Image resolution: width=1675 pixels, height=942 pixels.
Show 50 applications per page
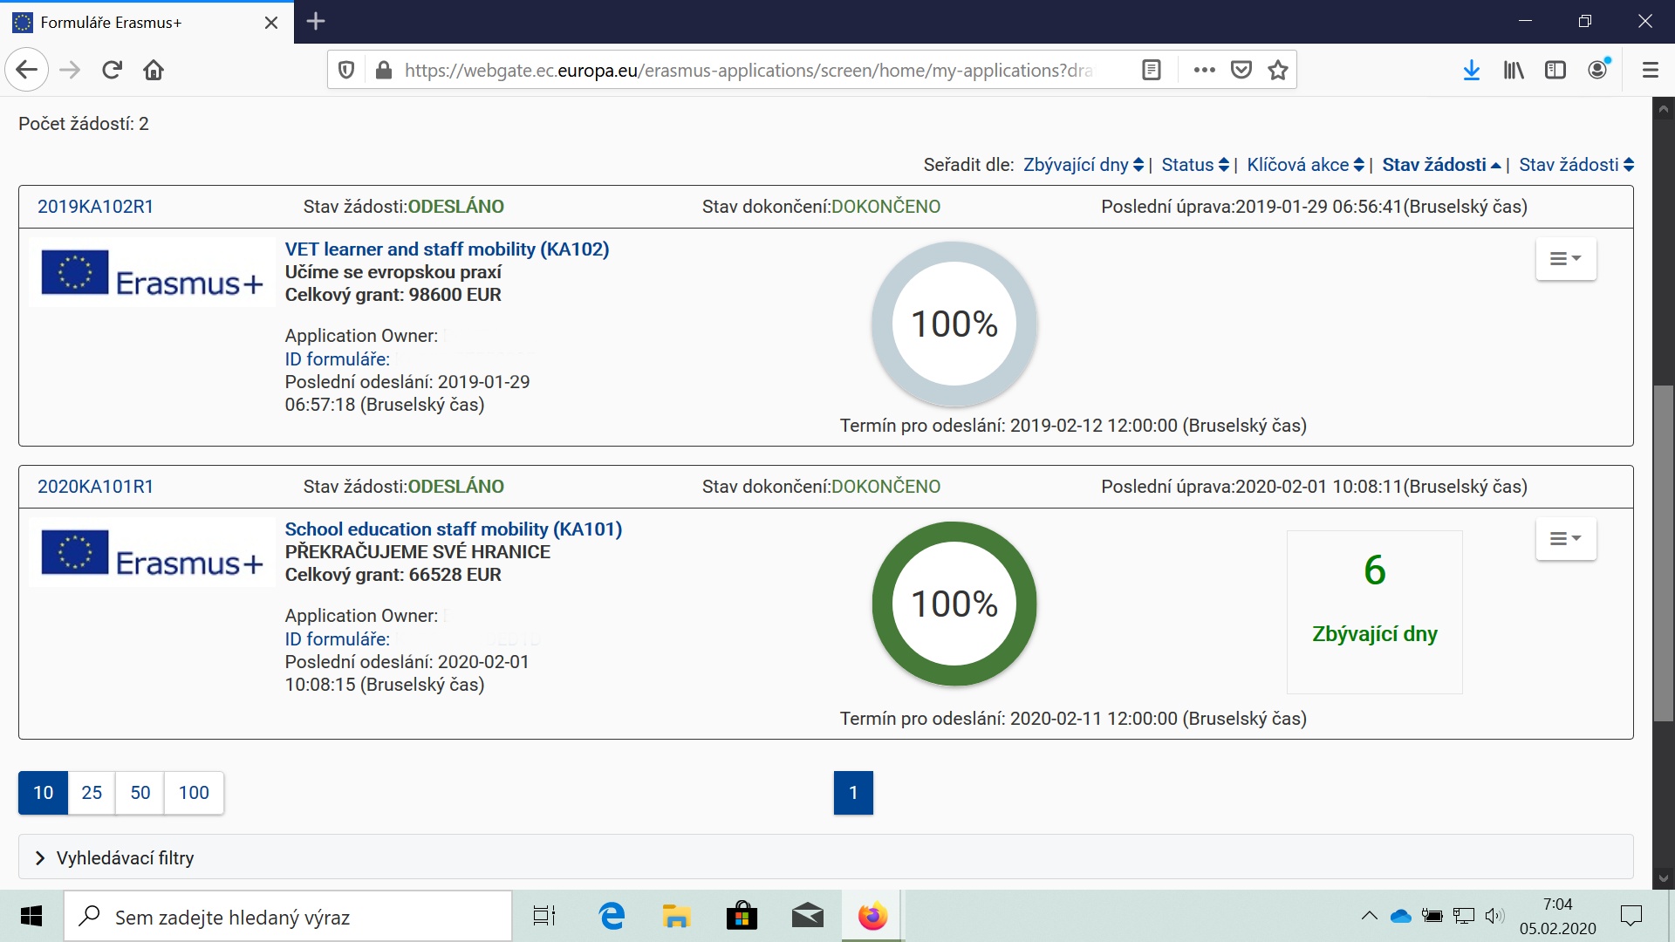point(140,793)
